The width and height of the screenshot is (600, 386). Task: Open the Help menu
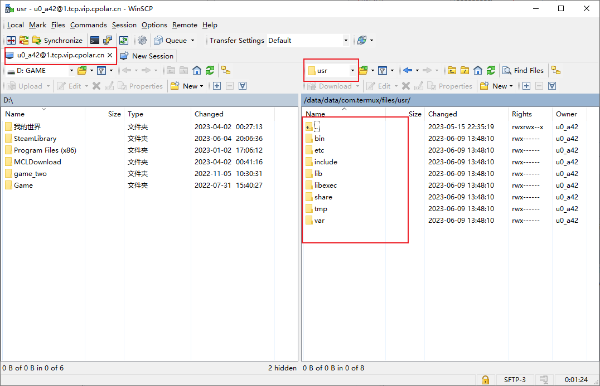pyautogui.click(x=210, y=25)
